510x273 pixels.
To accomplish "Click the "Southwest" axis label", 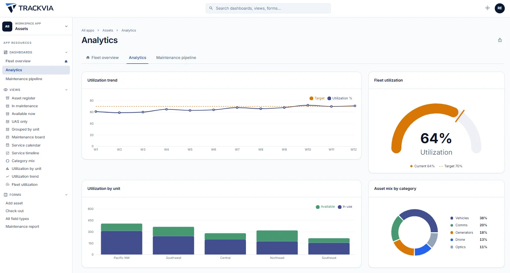I will (x=173, y=258).
